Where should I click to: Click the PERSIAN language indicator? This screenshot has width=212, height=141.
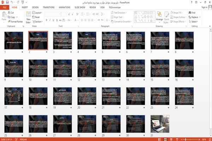tap(23, 139)
